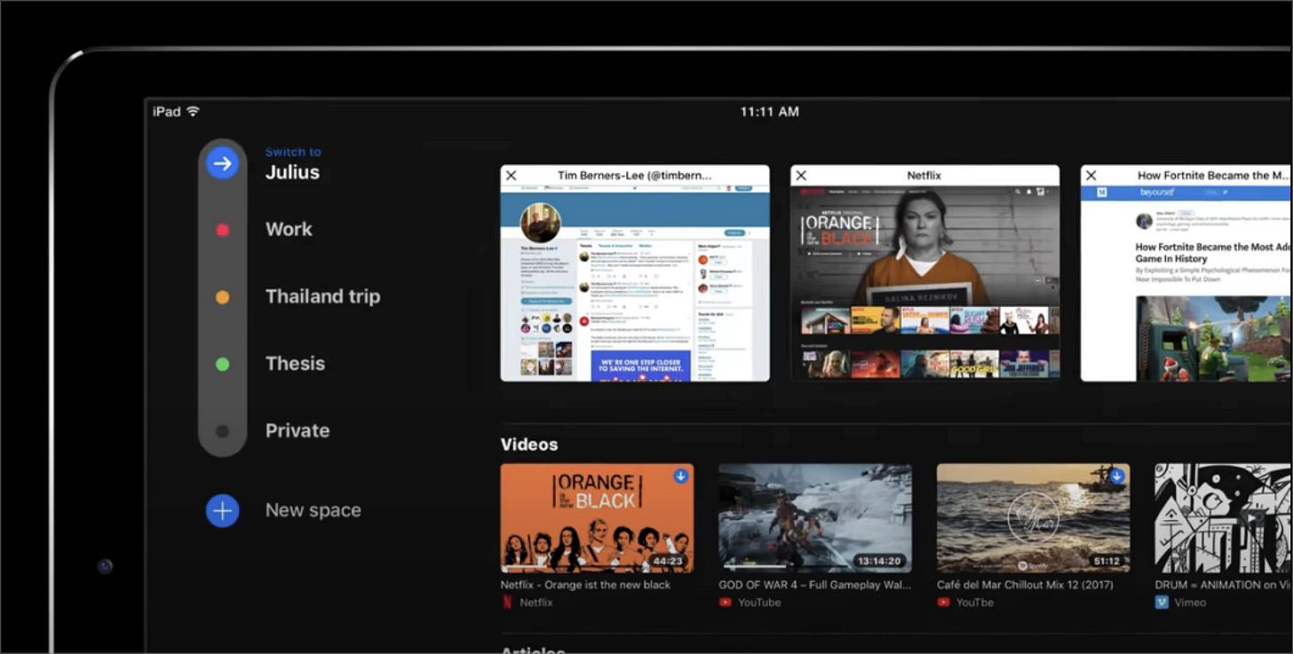Click the Vimeo source icon

tap(1162, 603)
